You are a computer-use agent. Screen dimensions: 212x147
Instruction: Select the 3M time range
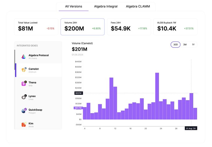(185, 45)
